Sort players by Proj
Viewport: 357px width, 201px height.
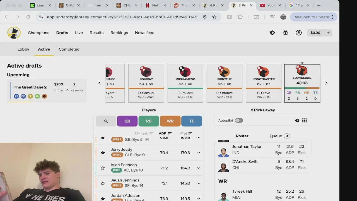[x=186, y=133]
